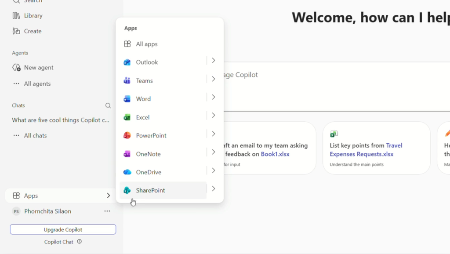Click the Phornchita Silaon account name

point(47,211)
